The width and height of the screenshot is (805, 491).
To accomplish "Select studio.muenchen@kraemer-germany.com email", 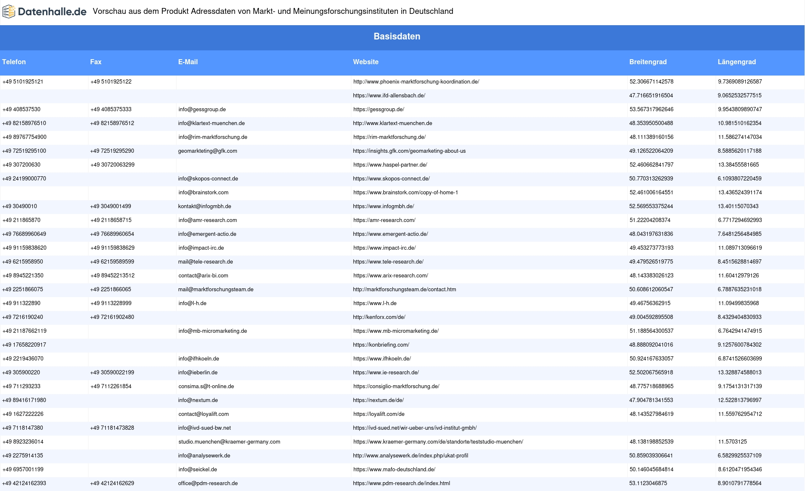I will [x=229, y=442].
